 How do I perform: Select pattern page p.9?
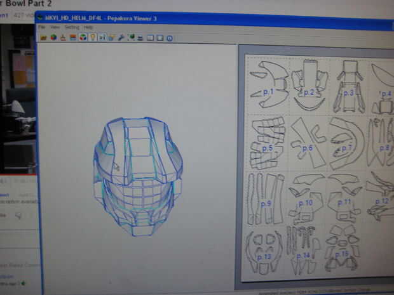266,199
